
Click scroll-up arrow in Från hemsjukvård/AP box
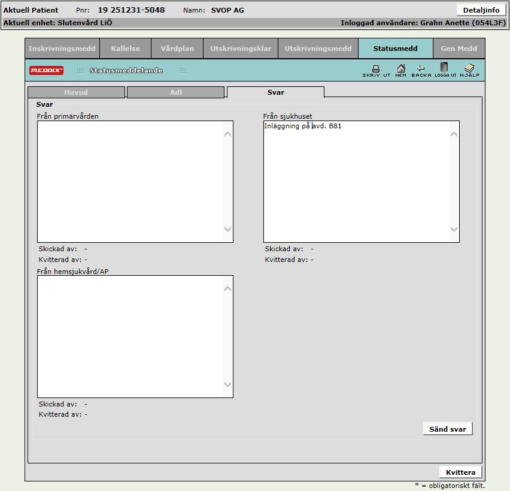227,289
